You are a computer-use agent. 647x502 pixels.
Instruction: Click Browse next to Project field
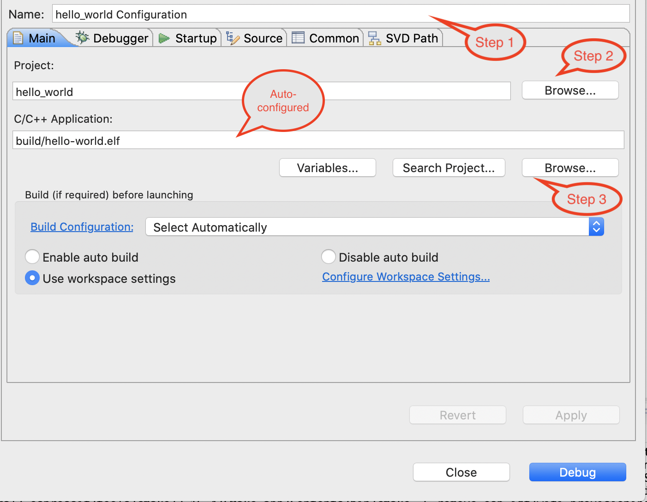[x=570, y=90]
